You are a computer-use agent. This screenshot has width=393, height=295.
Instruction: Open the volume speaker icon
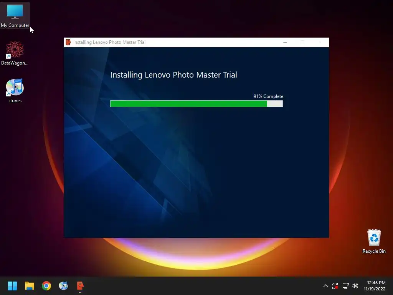click(x=355, y=286)
